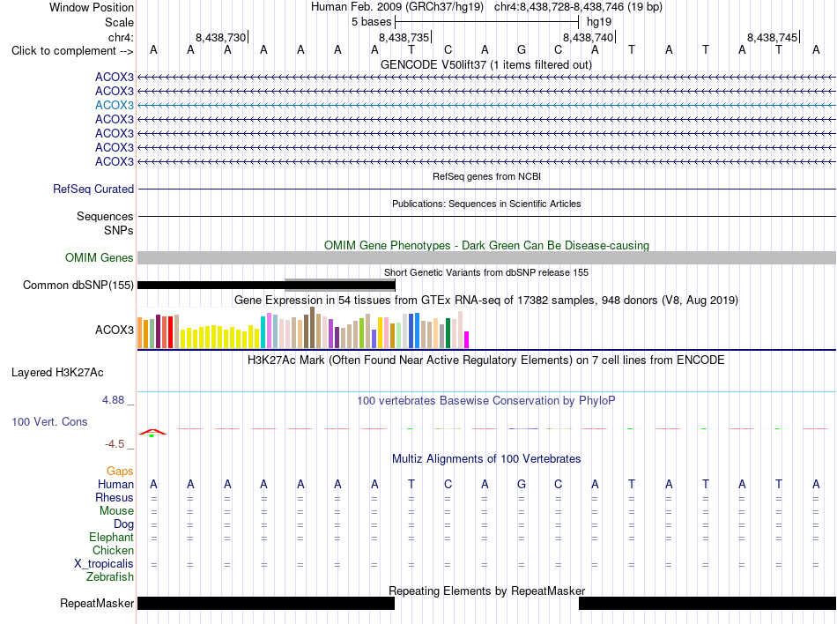The width and height of the screenshot is (837, 624).
Task: Click the tallest dark-brown GTEx expression bar
Action: coord(312,327)
